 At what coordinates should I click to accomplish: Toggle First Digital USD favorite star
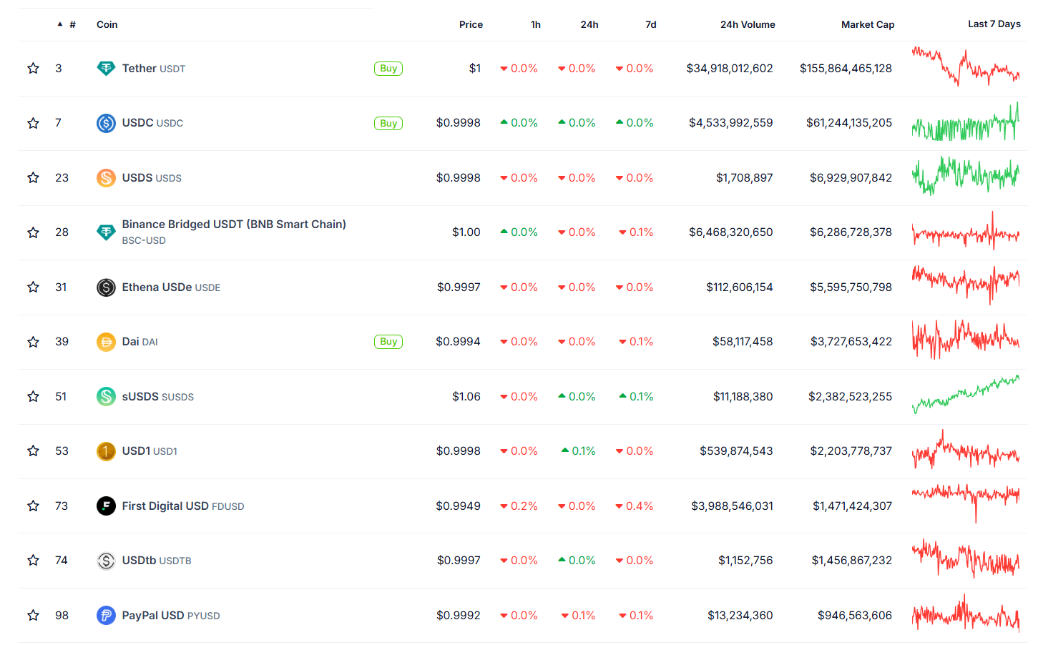[33, 506]
